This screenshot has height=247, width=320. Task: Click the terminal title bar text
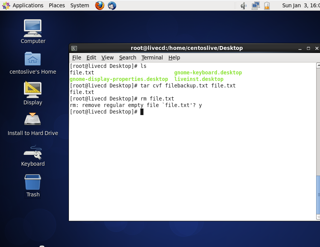coord(187,48)
